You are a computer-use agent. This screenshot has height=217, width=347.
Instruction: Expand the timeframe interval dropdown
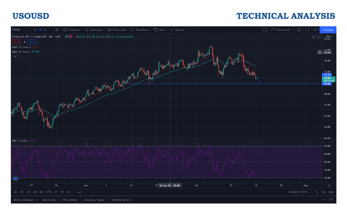50,30
